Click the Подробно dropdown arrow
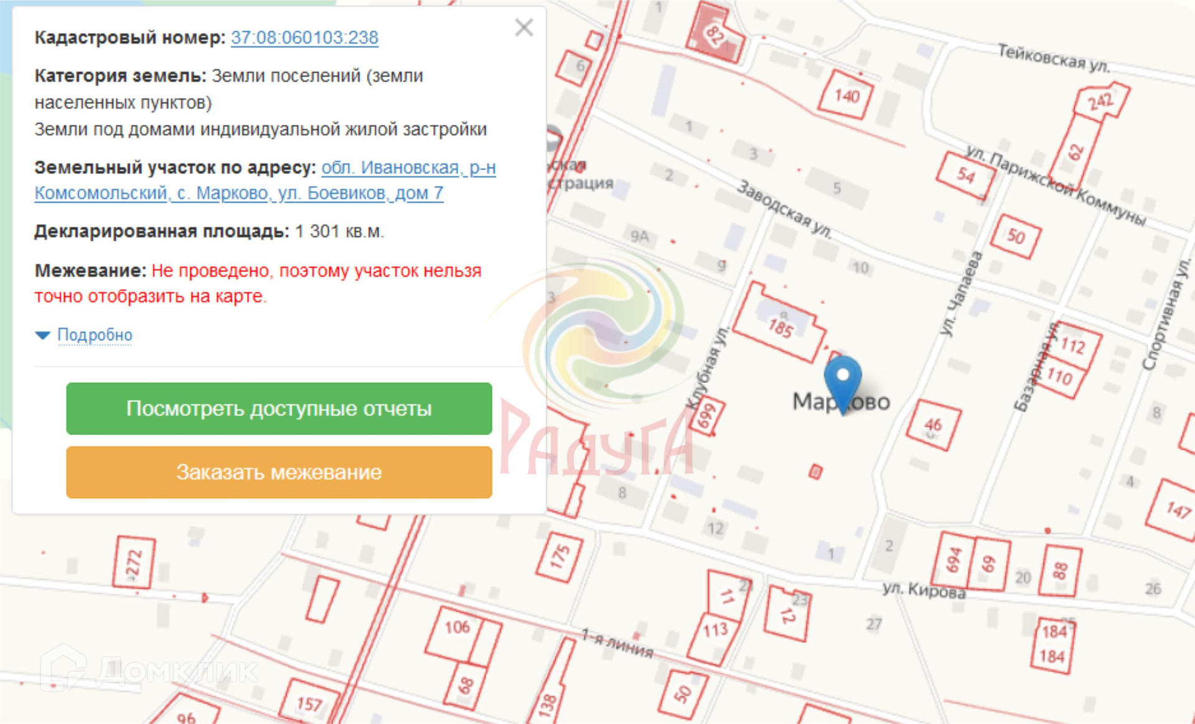The width and height of the screenshot is (1195, 724). tap(43, 336)
